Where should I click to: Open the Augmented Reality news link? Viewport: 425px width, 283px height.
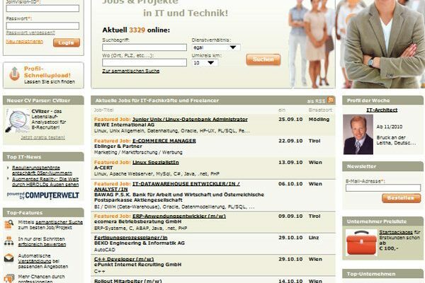click(45, 182)
